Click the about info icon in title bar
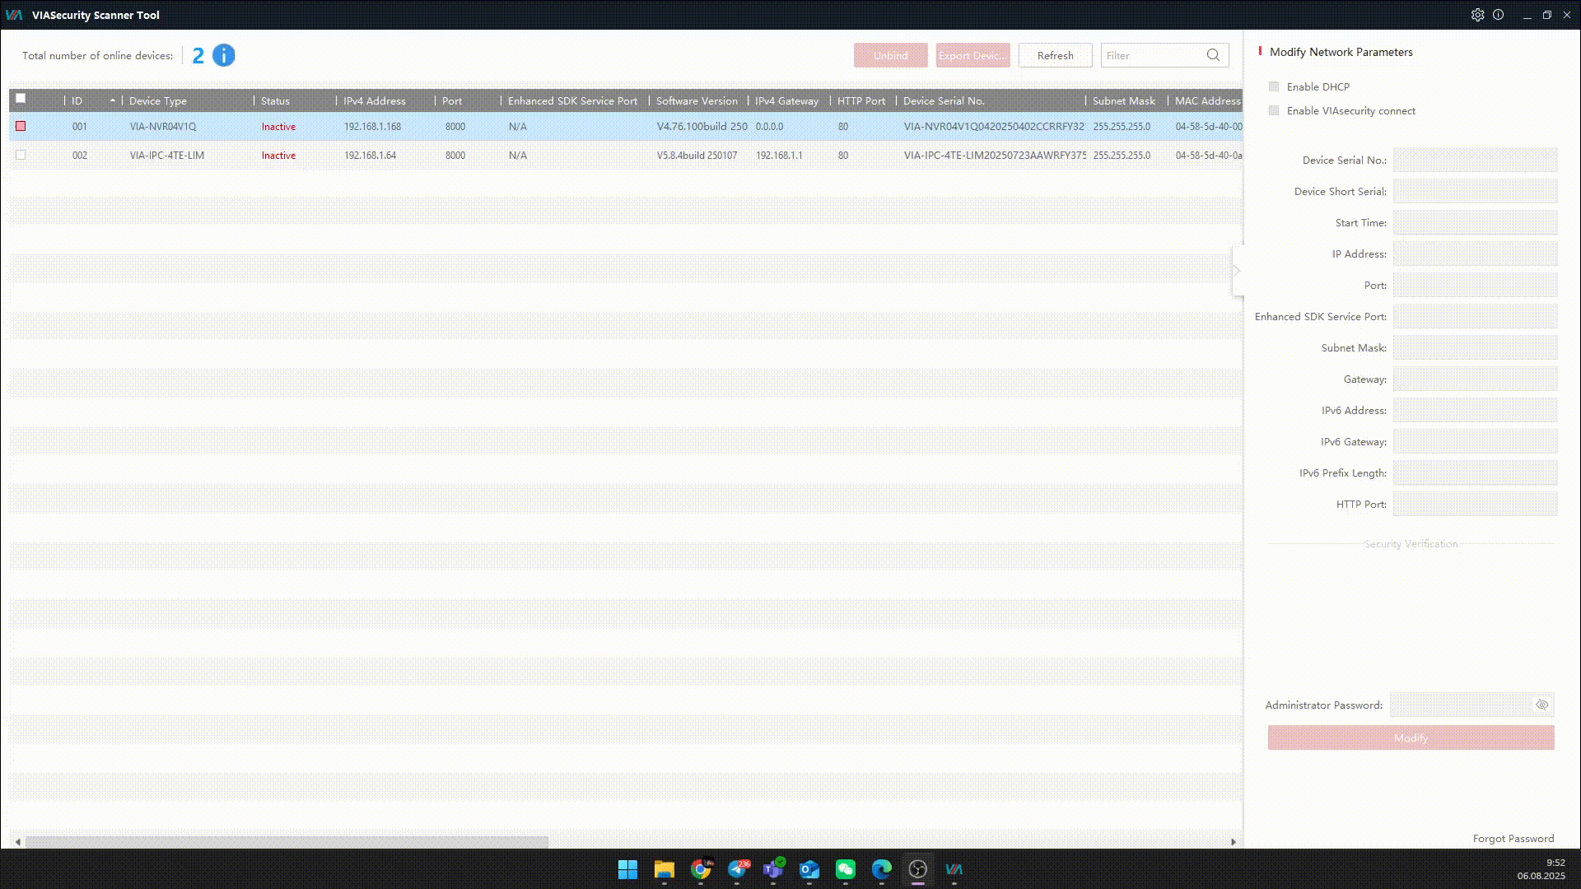Image resolution: width=1581 pixels, height=889 pixels. tap(1499, 15)
